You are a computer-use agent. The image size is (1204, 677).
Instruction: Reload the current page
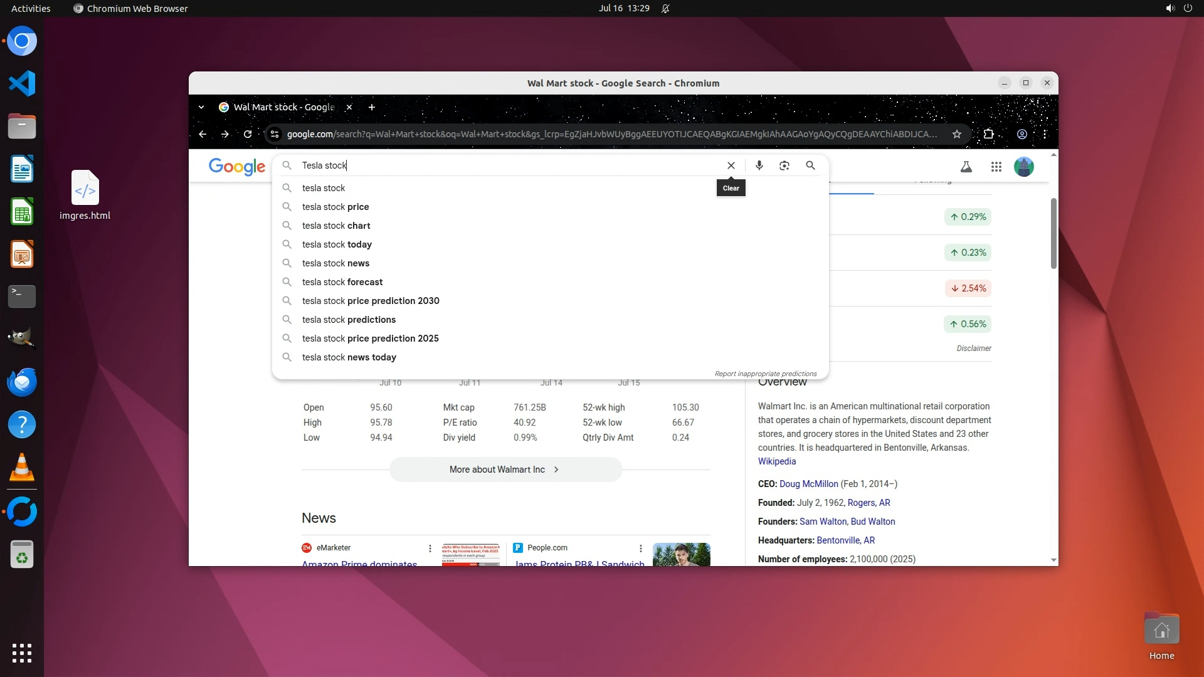point(248,134)
